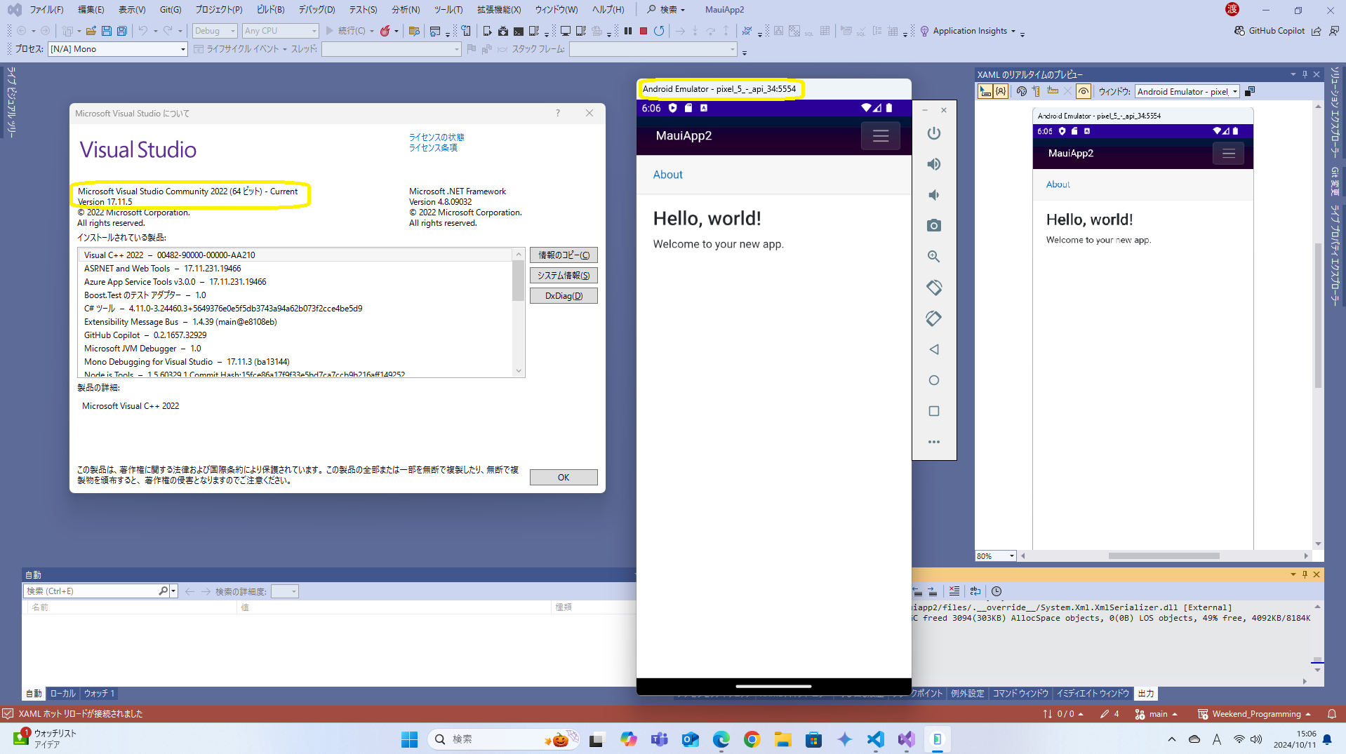Image resolution: width=1346 pixels, height=754 pixels.
Task: Save the current file
Action: [x=107, y=31]
